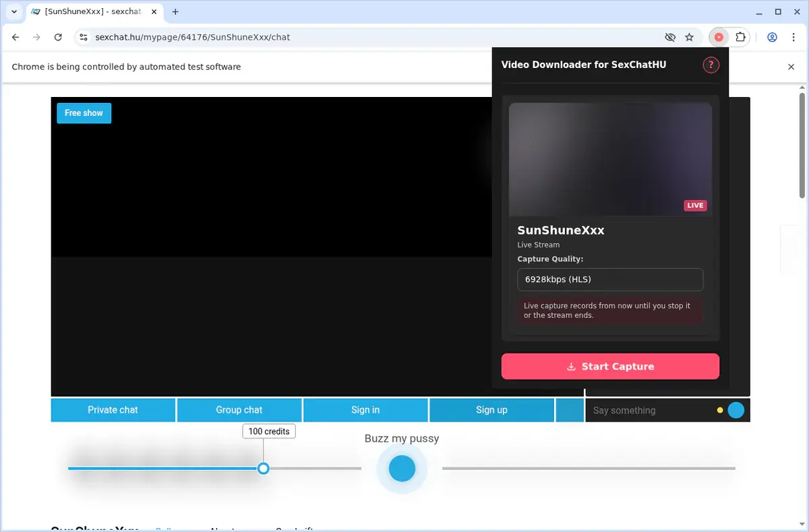Open the Chrome profile avatar icon
This screenshot has height=532, width=809.
(x=772, y=37)
